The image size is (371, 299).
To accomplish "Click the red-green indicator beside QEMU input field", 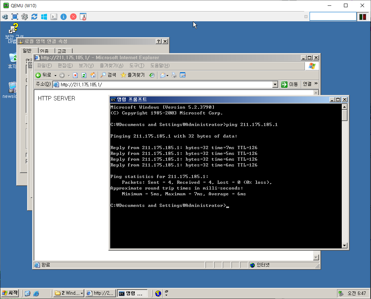I will pyautogui.click(x=362, y=17).
